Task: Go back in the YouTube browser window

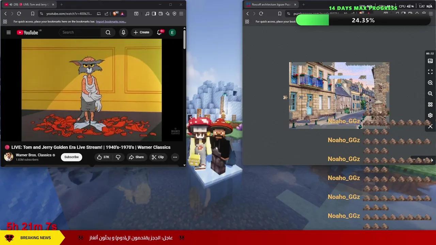Action: click(x=5, y=14)
